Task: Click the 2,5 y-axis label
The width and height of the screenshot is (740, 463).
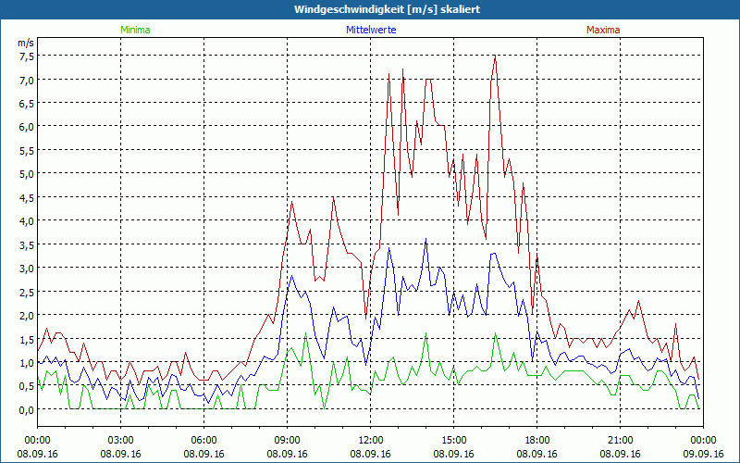Action: pyautogui.click(x=27, y=292)
